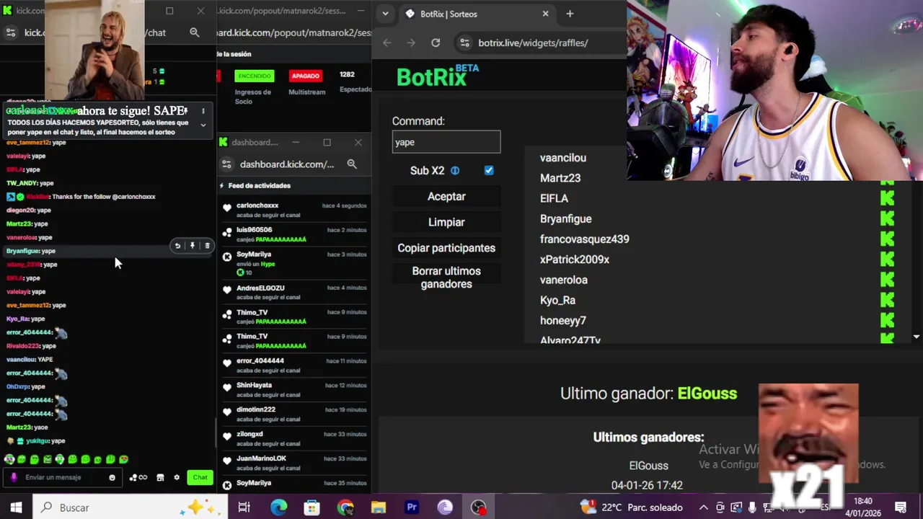Click the Limpiar button
Screen dimensions: 923x519
446,222
